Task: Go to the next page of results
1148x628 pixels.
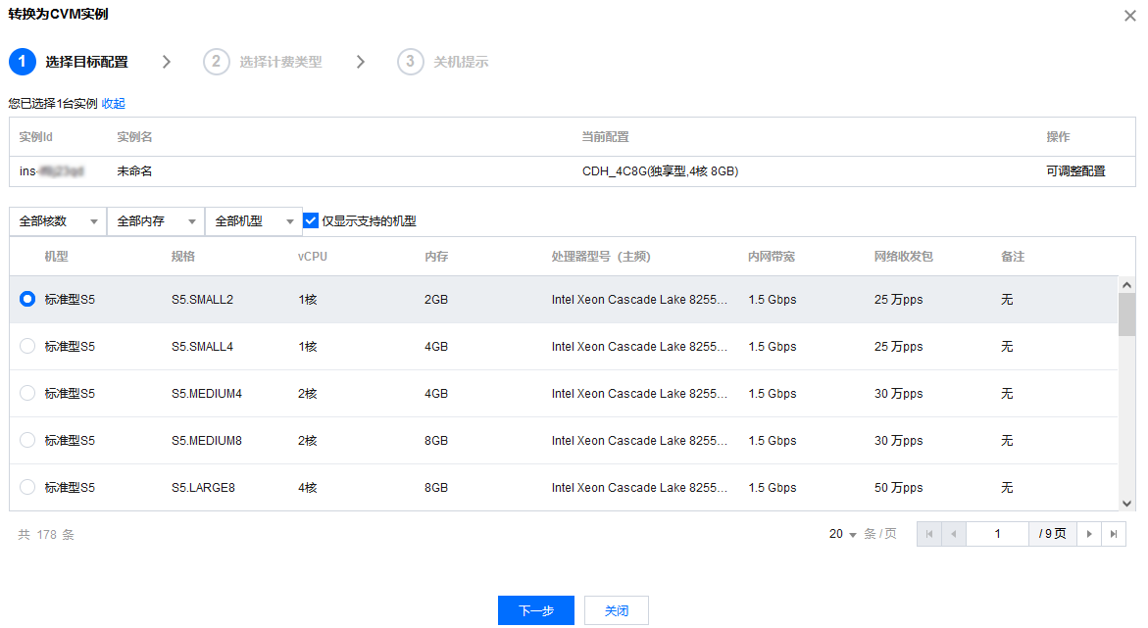Action: pyautogui.click(x=1089, y=534)
